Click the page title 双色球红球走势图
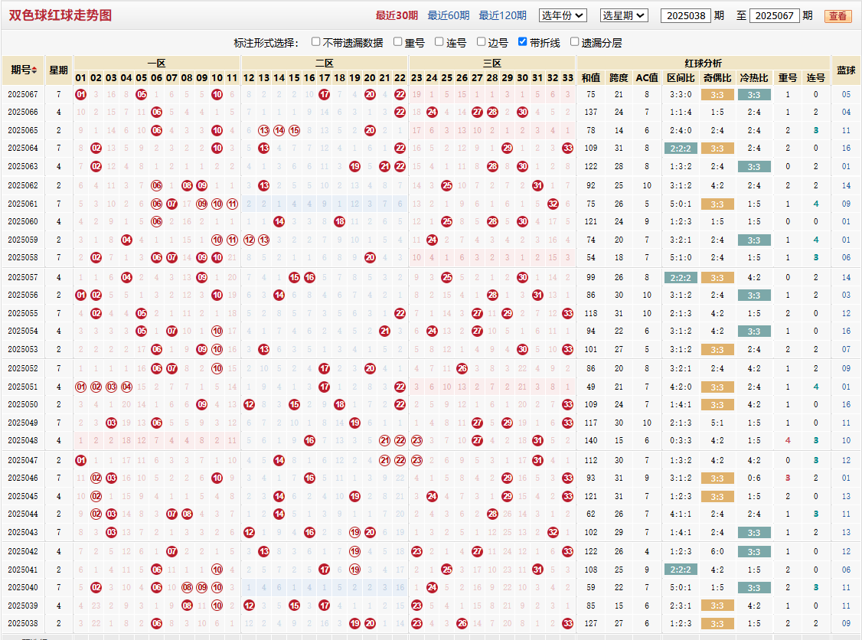862x640 pixels. [60, 15]
